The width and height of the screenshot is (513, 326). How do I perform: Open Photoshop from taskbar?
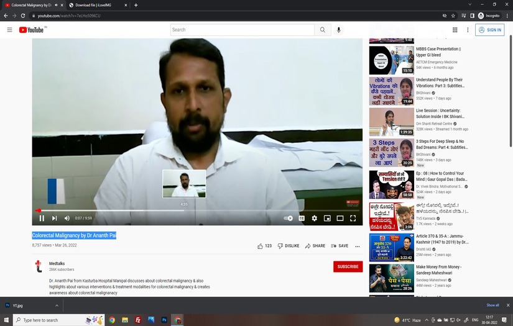[x=164, y=320]
